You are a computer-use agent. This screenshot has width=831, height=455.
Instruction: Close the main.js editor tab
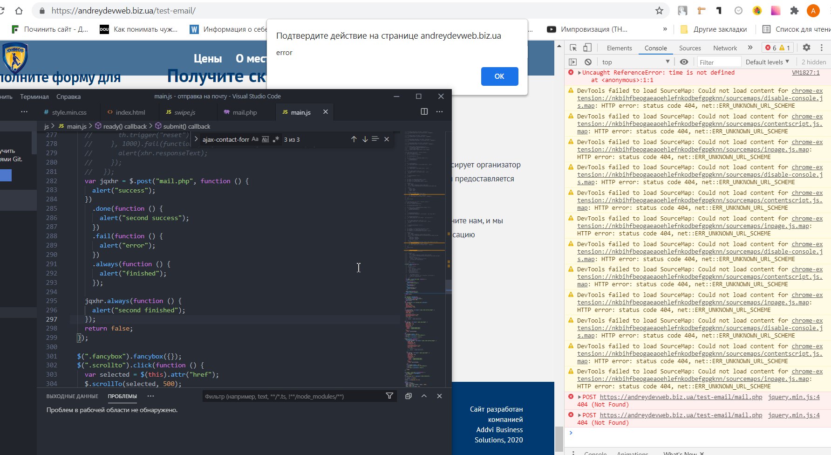tap(326, 112)
